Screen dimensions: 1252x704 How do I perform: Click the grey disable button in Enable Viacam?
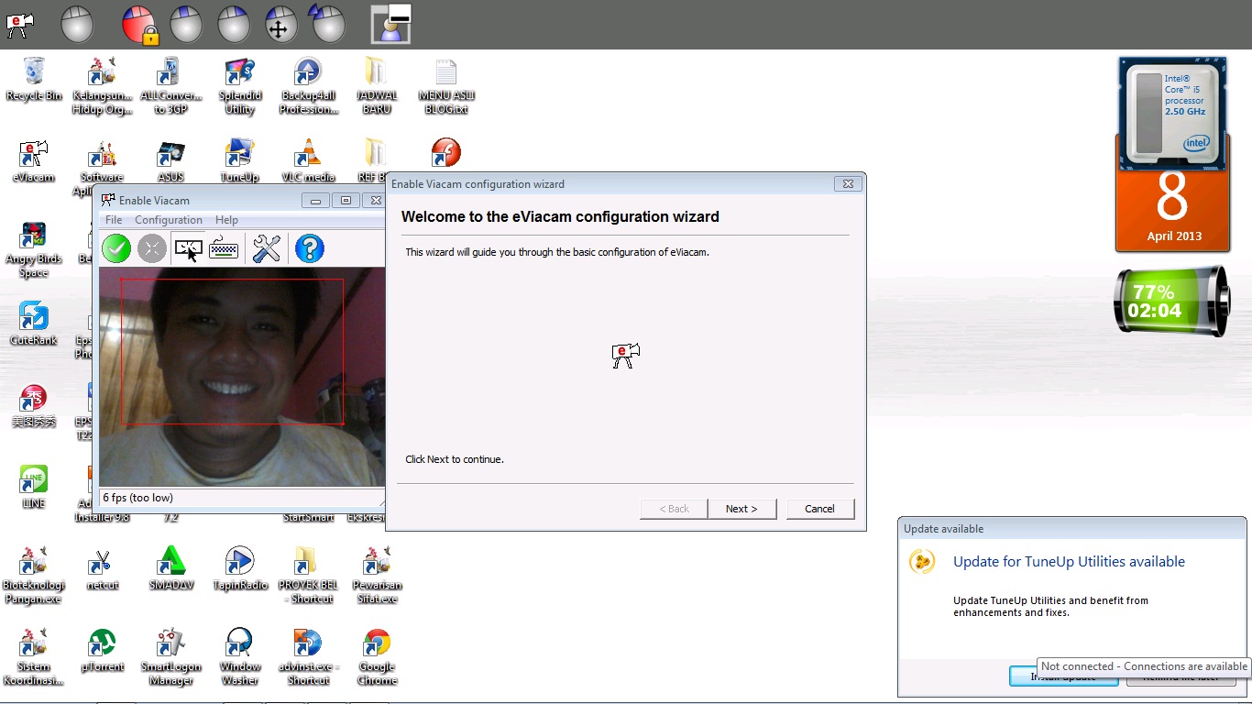152,248
